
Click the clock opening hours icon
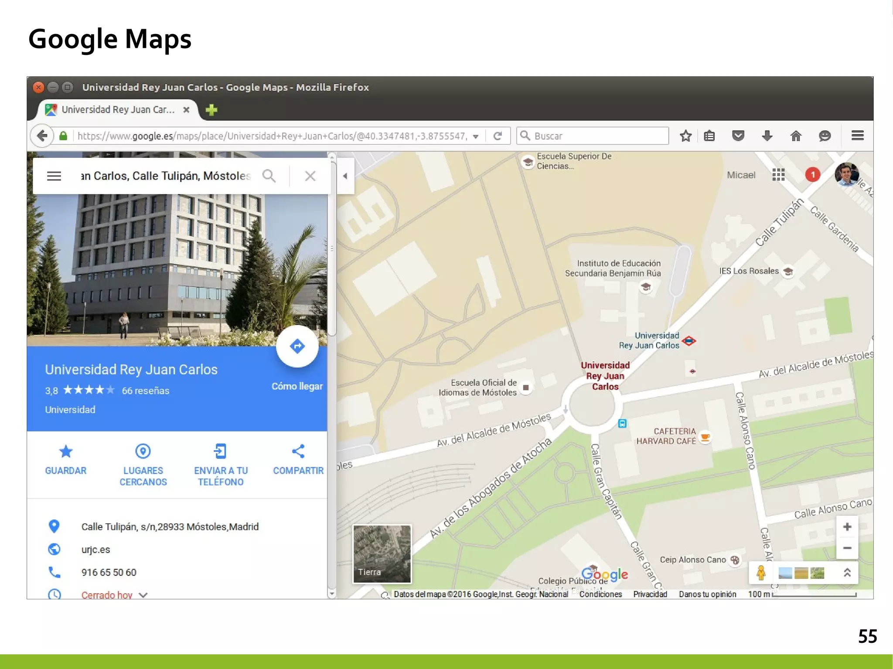point(54,594)
